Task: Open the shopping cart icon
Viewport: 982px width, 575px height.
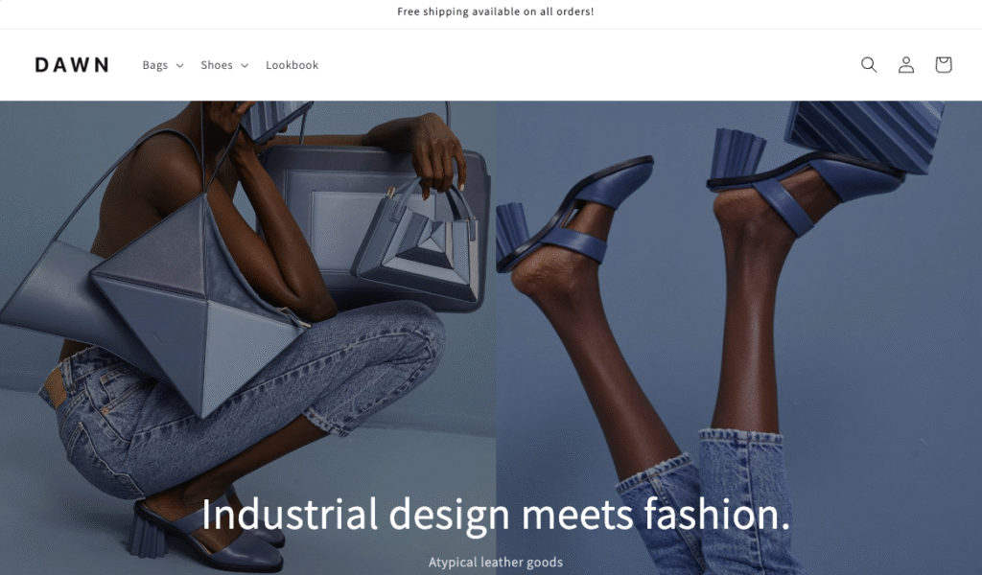Action: (944, 64)
